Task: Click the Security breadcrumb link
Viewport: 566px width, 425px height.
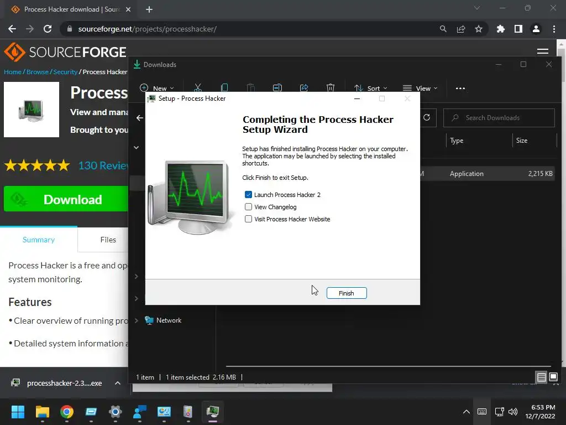Action: [x=65, y=72]
